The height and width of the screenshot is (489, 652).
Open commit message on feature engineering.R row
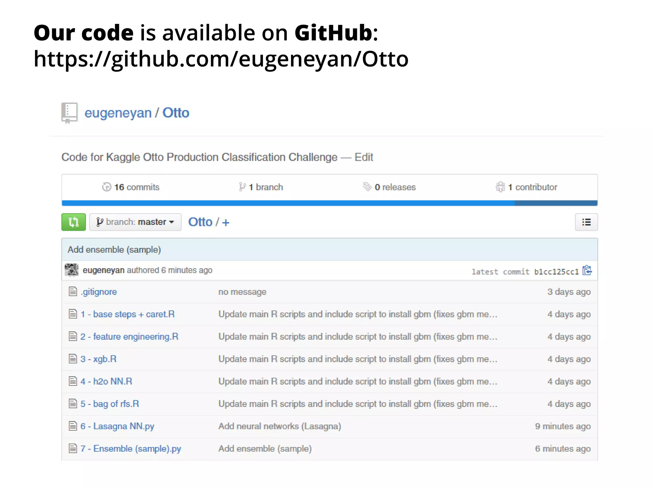tap(358, 337)
